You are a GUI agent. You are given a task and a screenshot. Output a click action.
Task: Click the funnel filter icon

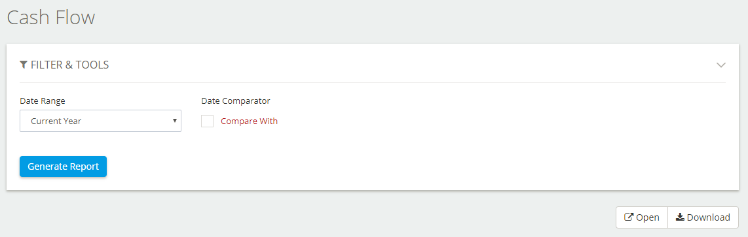pyautogui.click(x=24, y=65)
